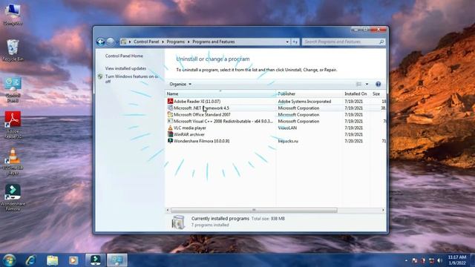Click the WinRAR books list icon
Screen dimensions: 475x267
(x=170, y=134)
